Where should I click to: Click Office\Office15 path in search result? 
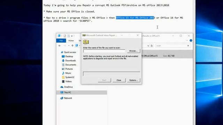click(x=150, y=56)
